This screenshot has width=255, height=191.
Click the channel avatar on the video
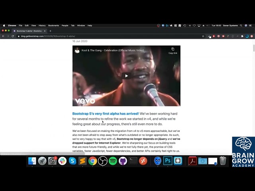click(x=77, y=51)
